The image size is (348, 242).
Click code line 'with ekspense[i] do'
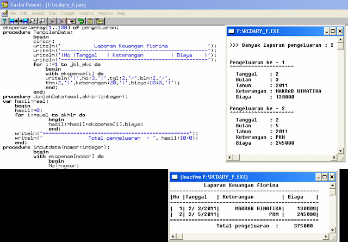(x=74, y=73)
